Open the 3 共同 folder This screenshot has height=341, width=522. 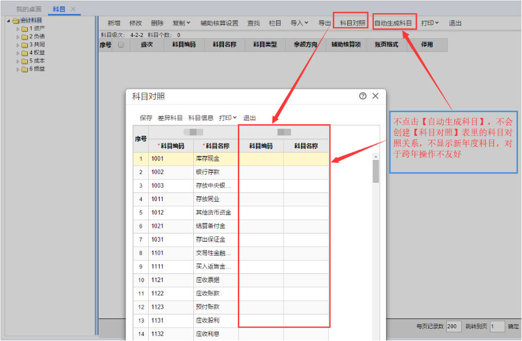(x=34, y=45)
